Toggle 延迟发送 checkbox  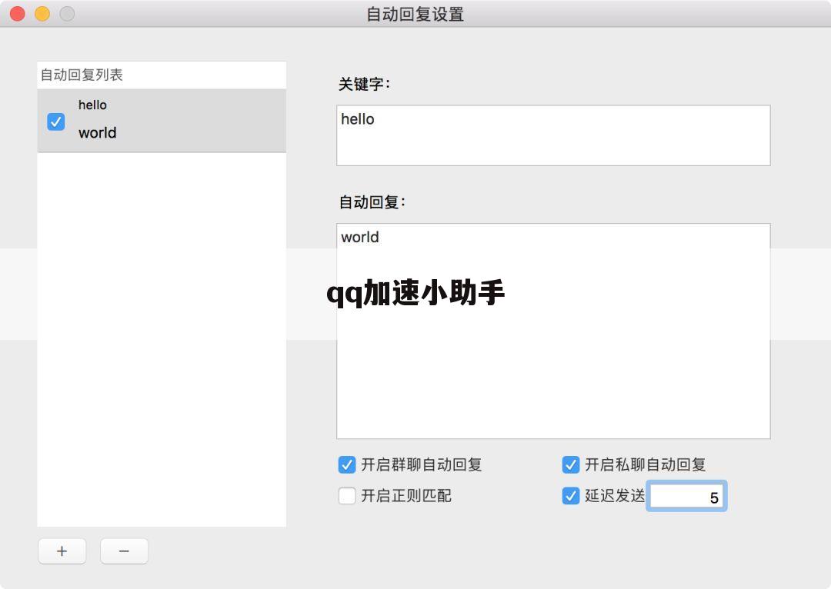click(571, 496)
